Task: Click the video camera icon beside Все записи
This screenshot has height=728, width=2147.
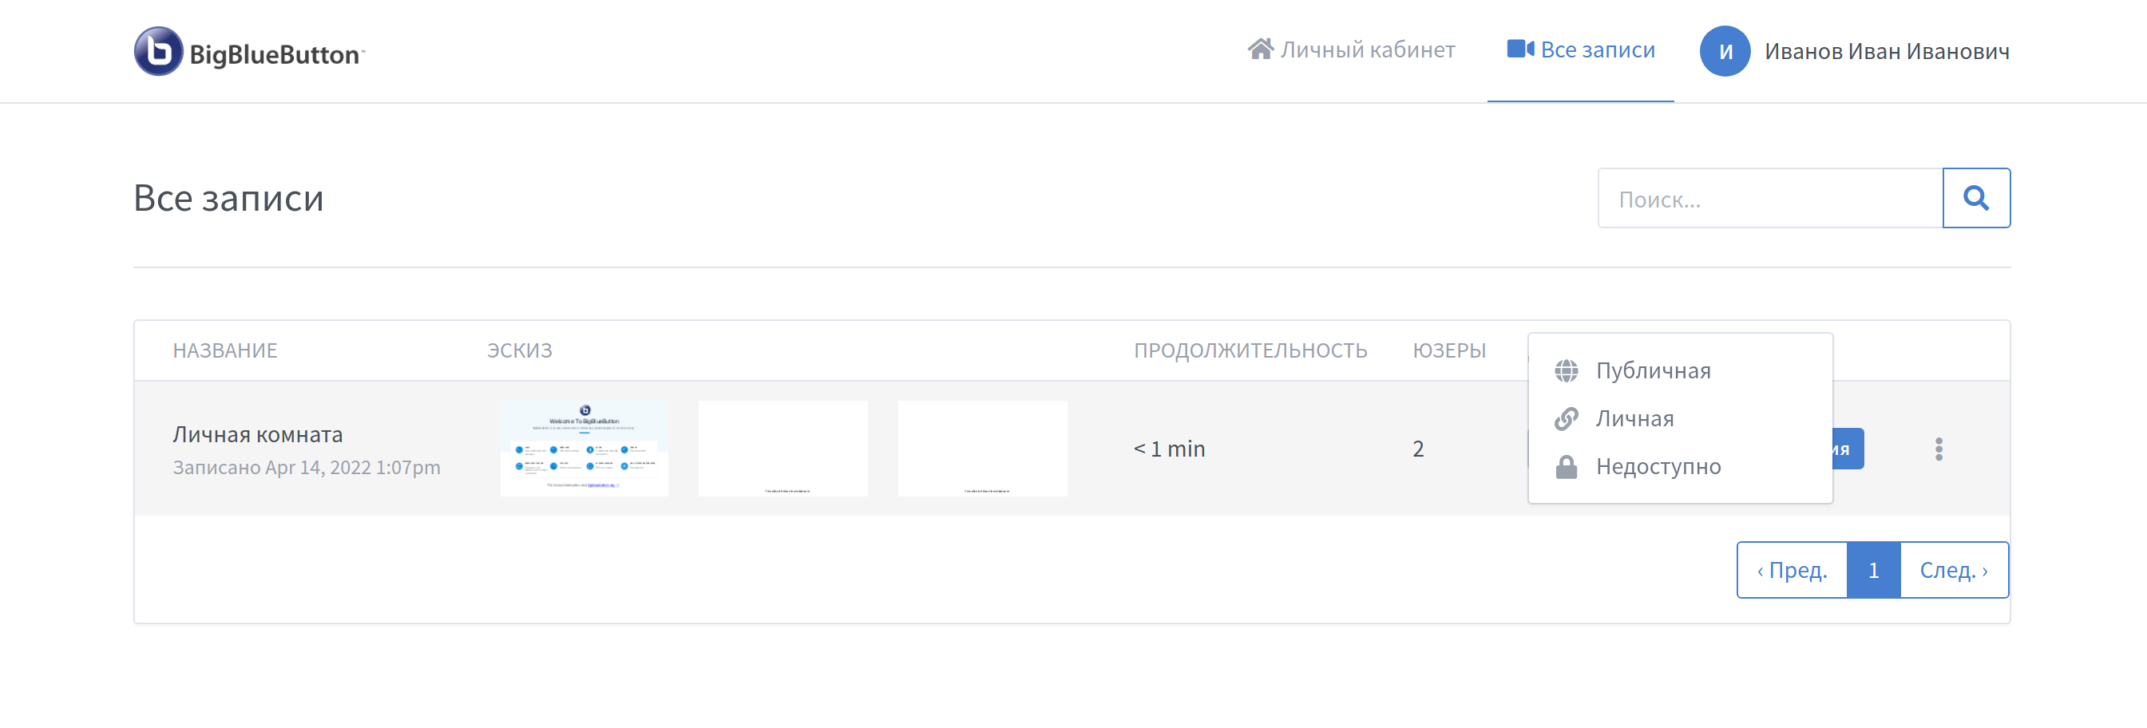Action: (x=1520, y=49)
